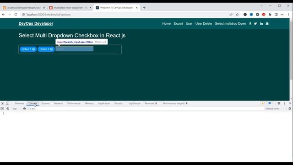Click the address bar URL
This screenshot has height=165, width=293.
(49, 14)
